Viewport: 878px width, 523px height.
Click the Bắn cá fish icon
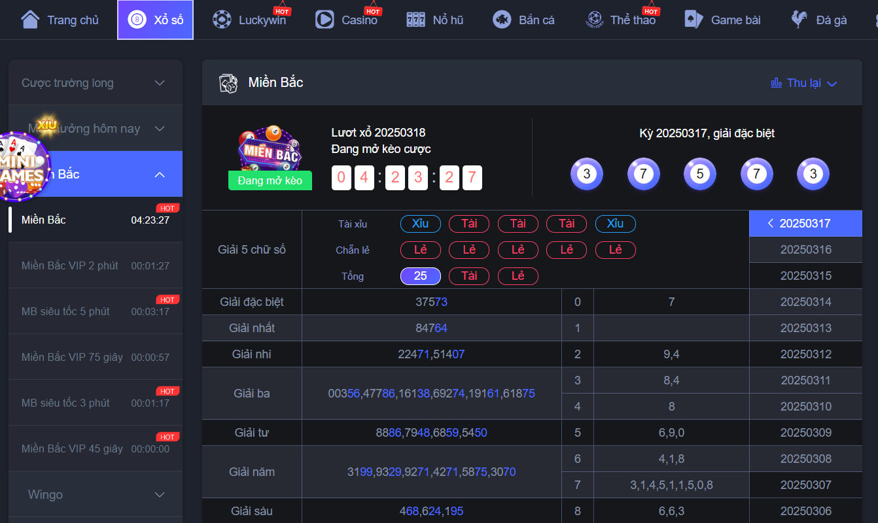click(x=502, y=20)
